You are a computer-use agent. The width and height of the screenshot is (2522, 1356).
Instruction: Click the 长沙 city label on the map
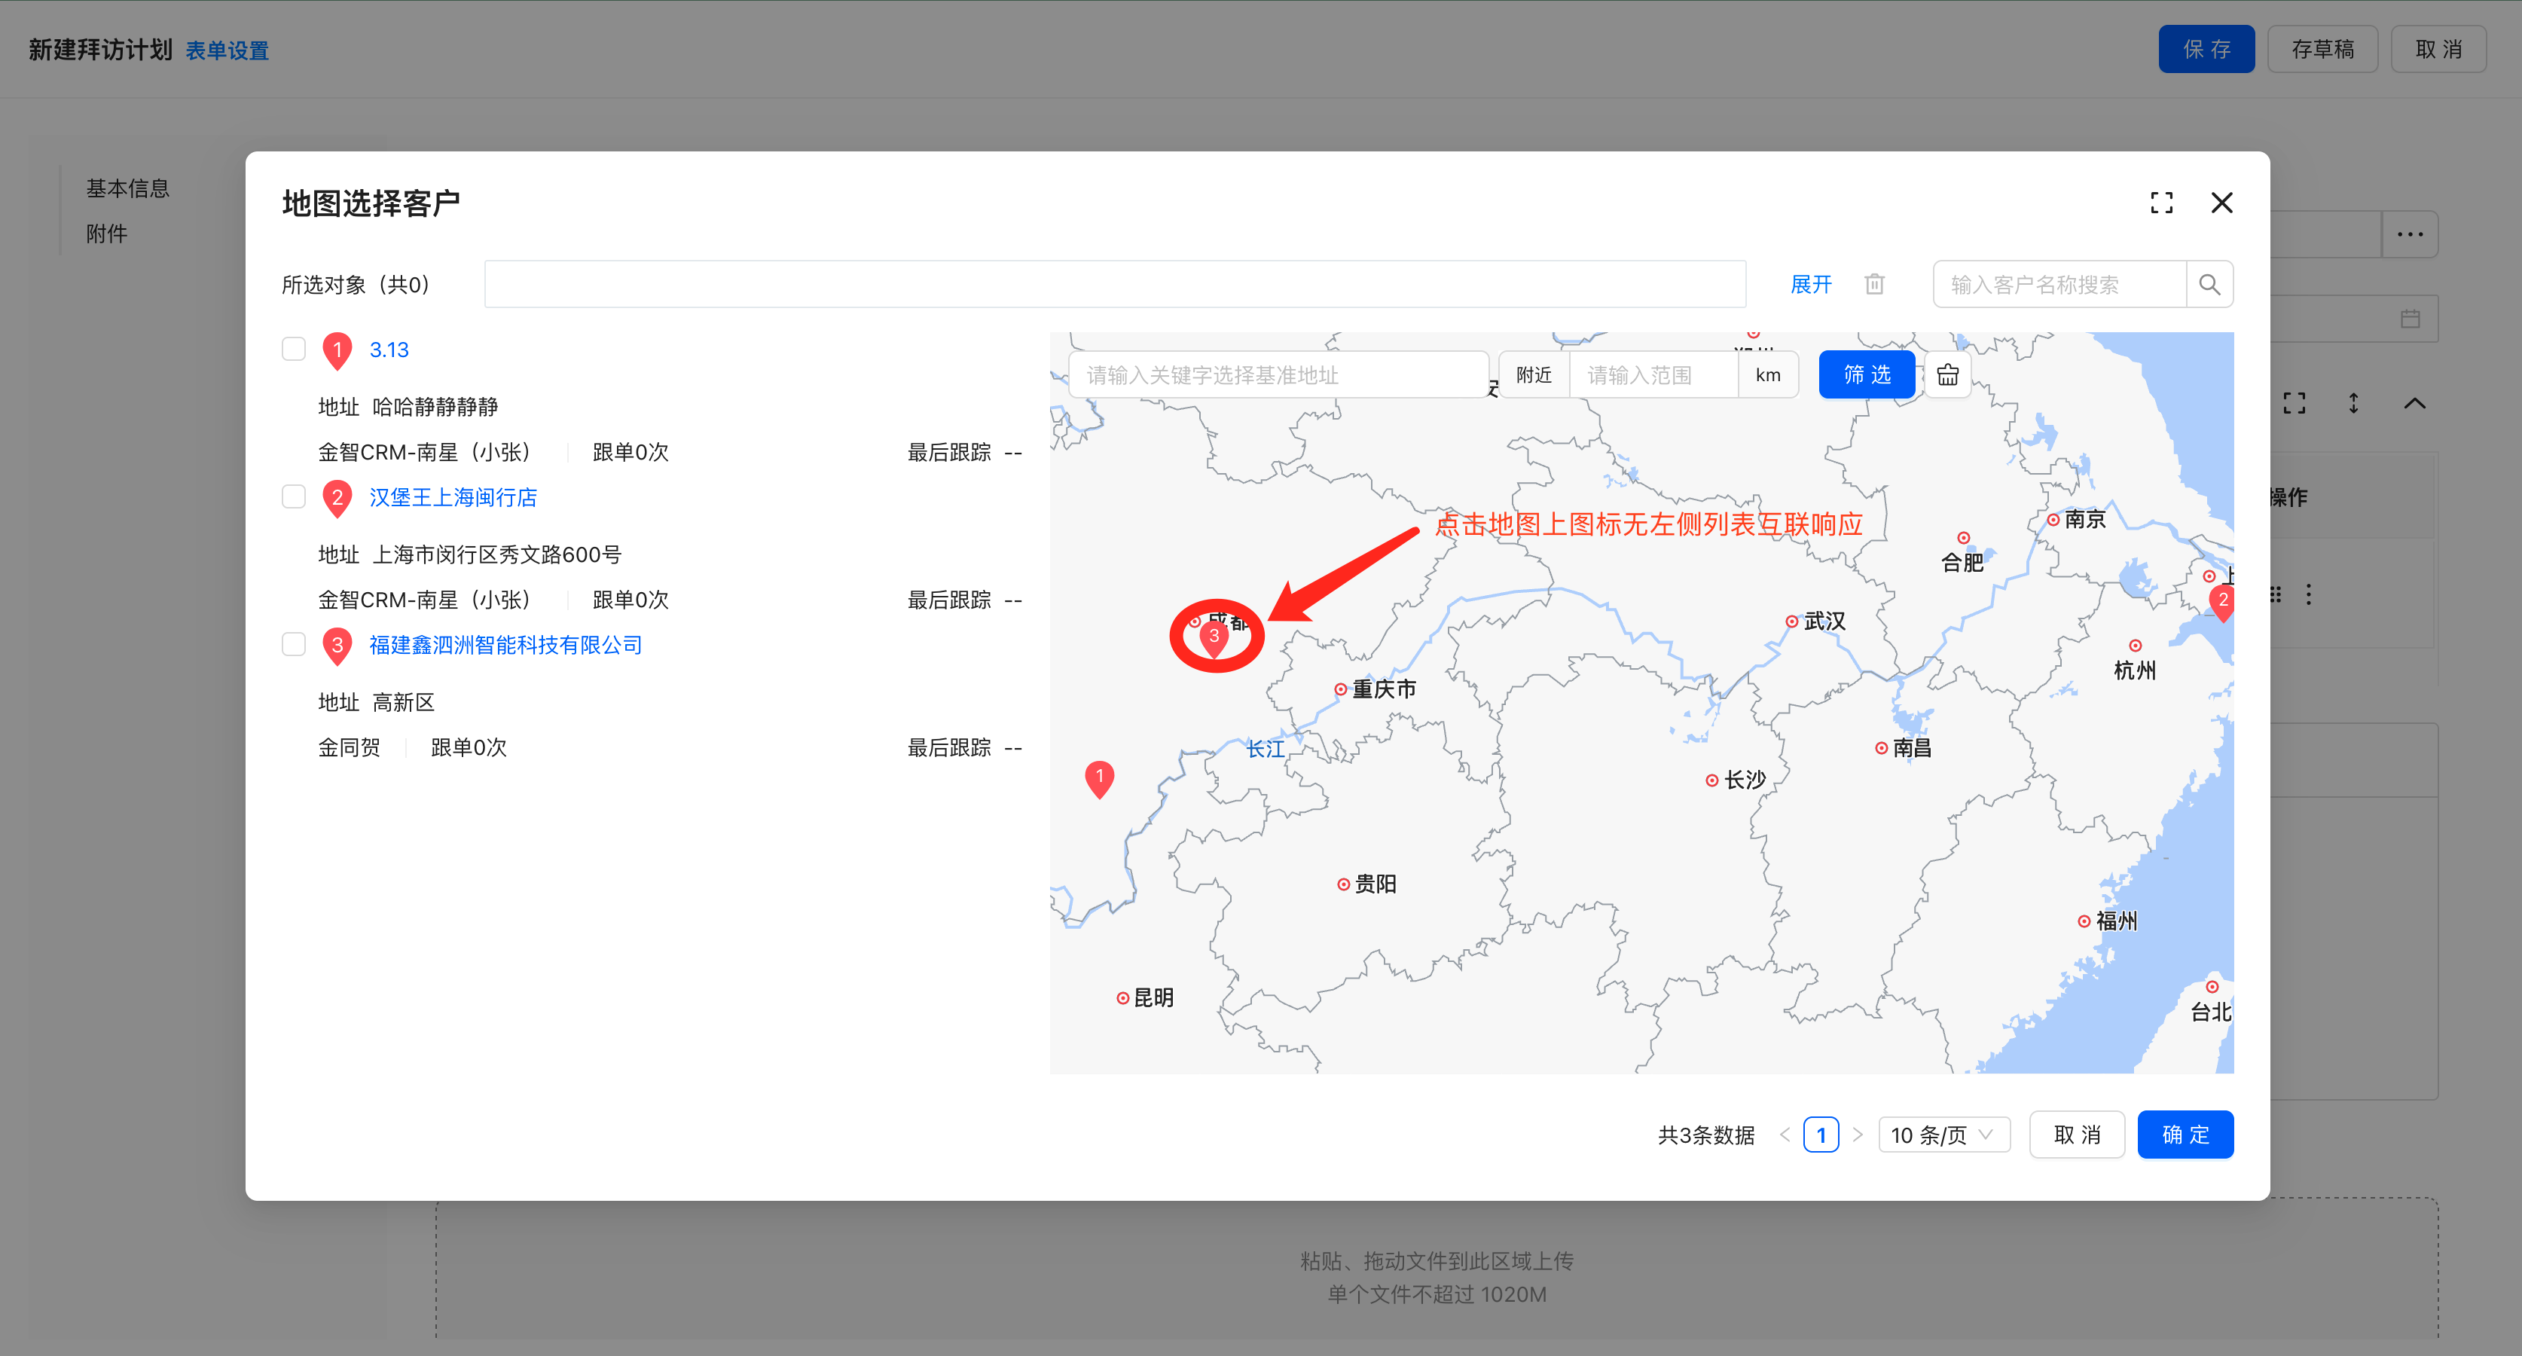click(1745, 780)
